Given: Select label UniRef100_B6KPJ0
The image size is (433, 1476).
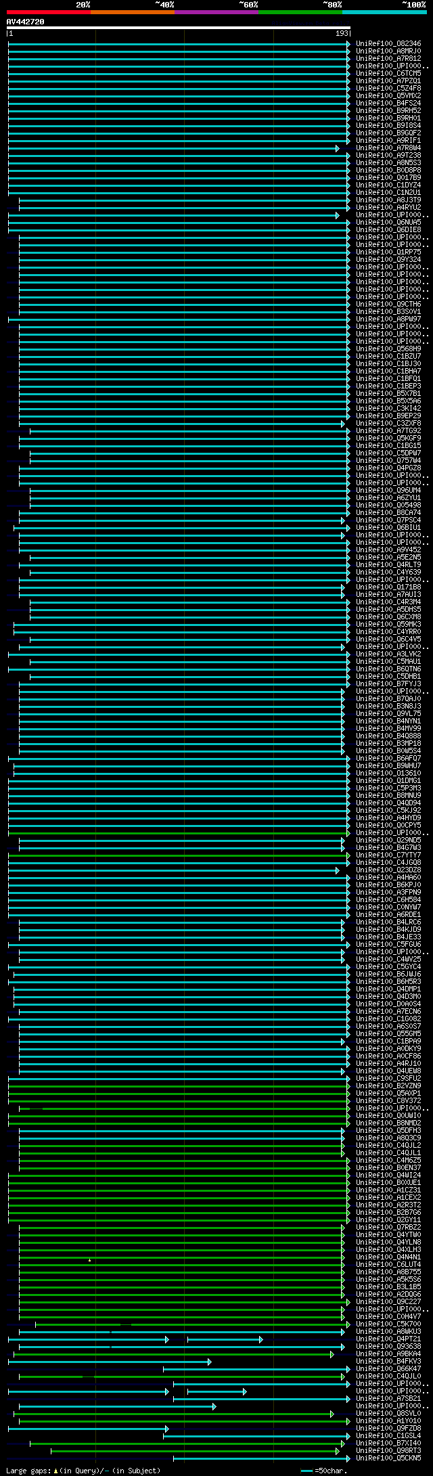Looking at the screenshot, I should click(388, 885).
